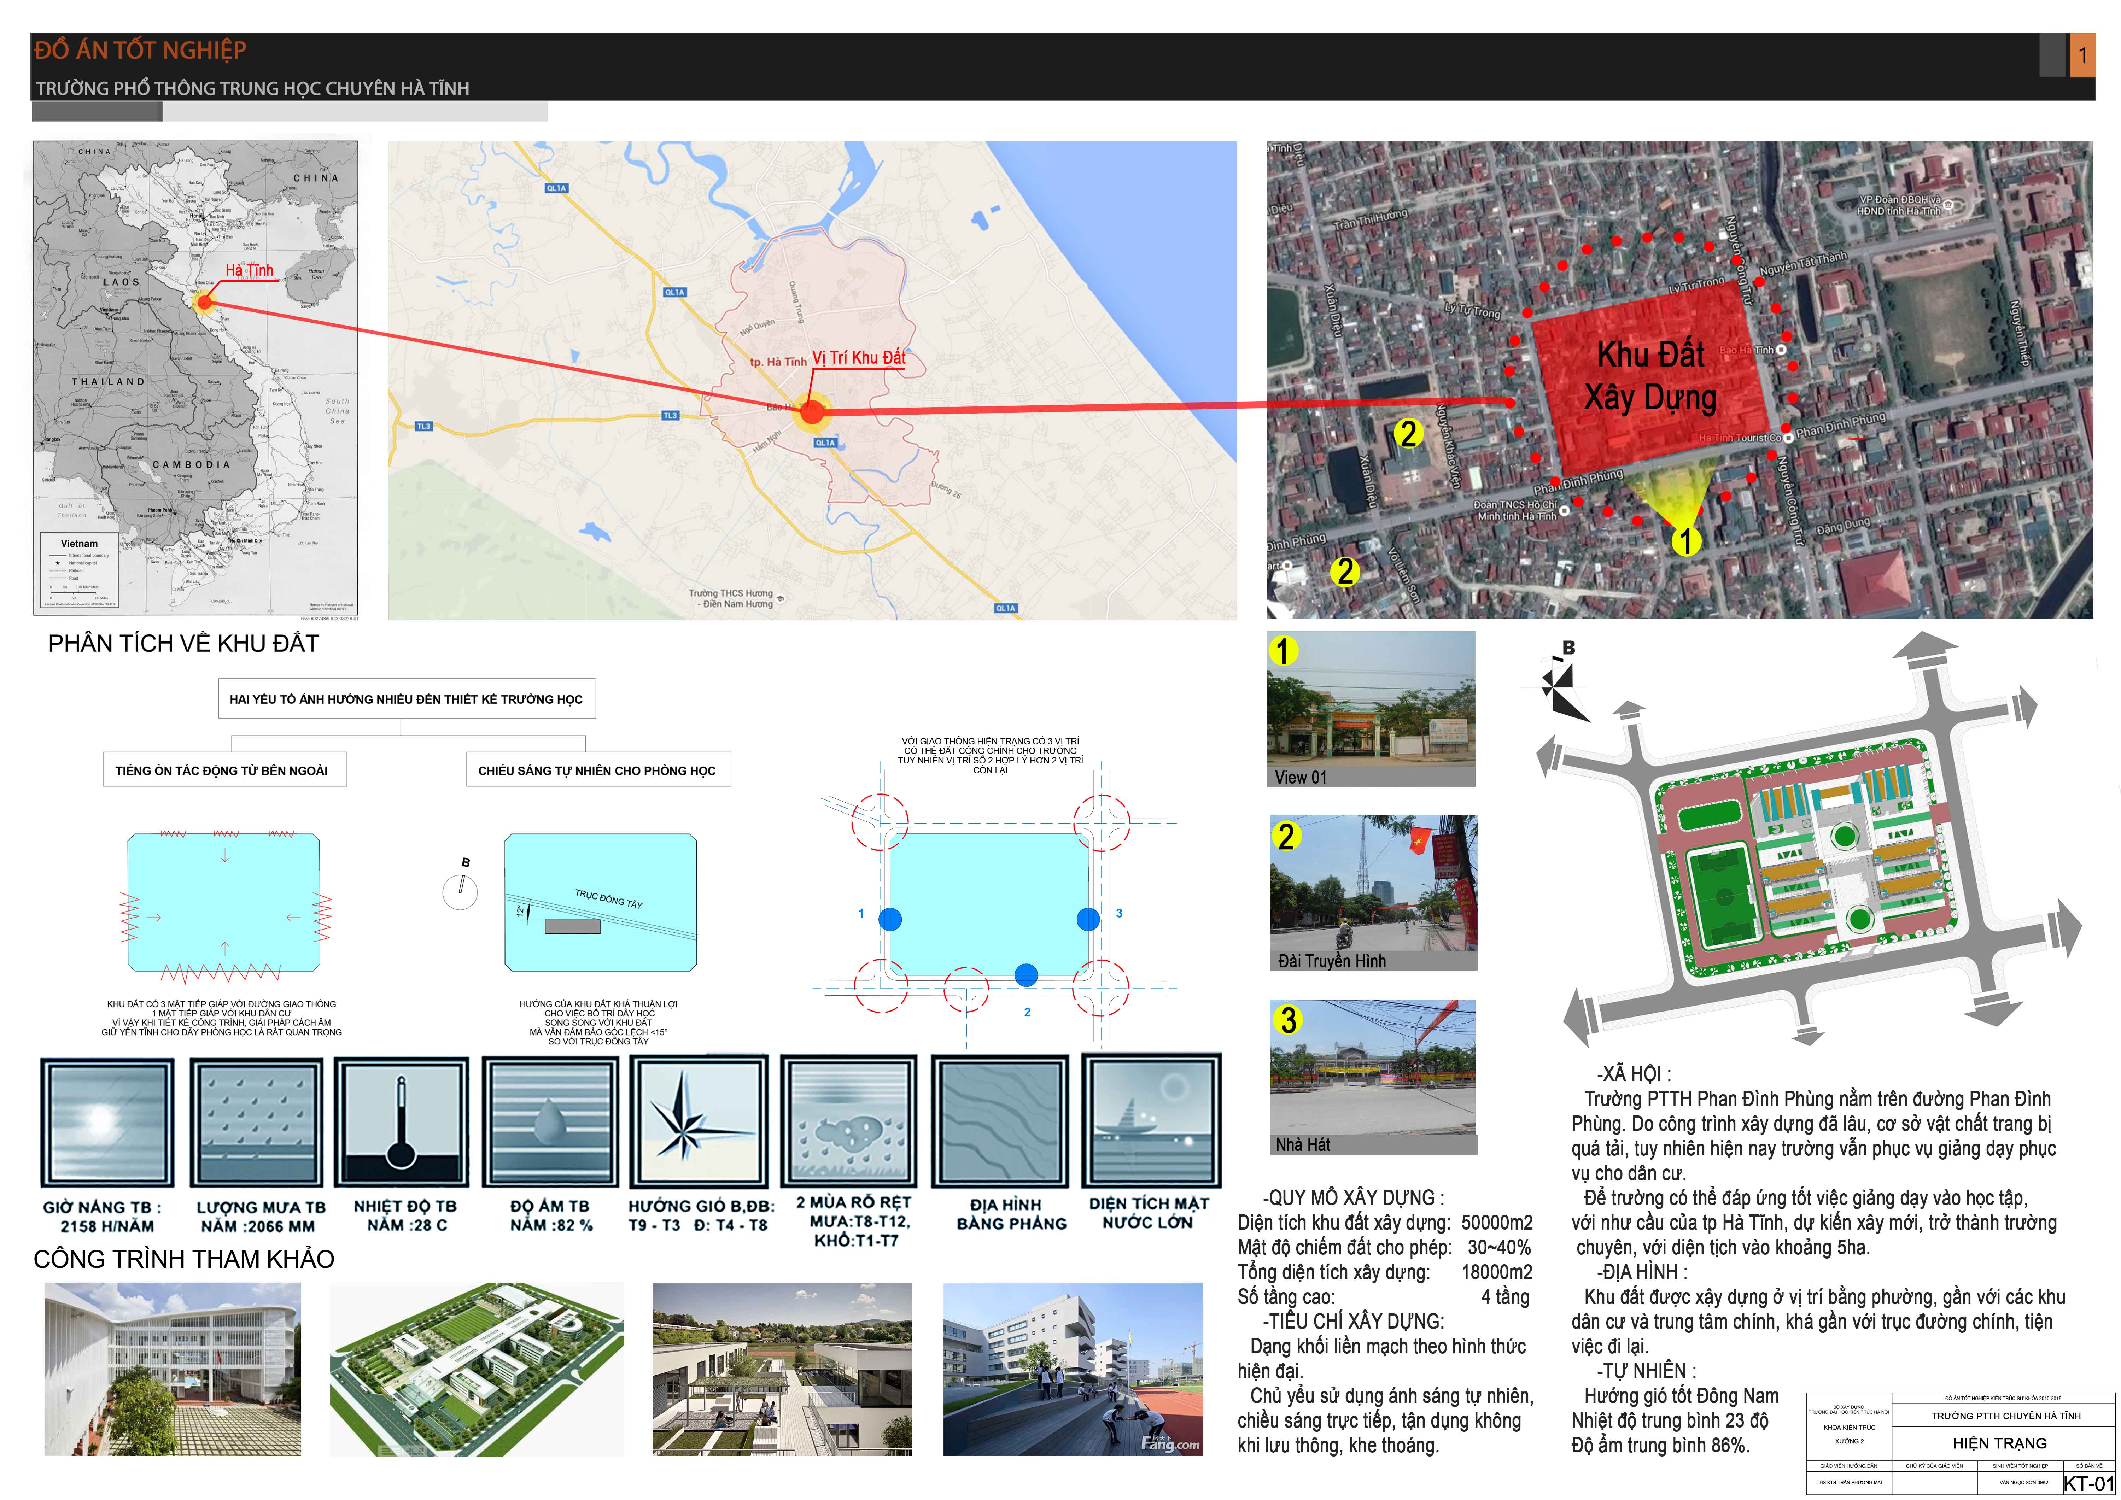
Task: Click the caption KHU ĐẤT CÓ 3 MẶT TIẾP GIÁP
Action: coord(222,1018)
